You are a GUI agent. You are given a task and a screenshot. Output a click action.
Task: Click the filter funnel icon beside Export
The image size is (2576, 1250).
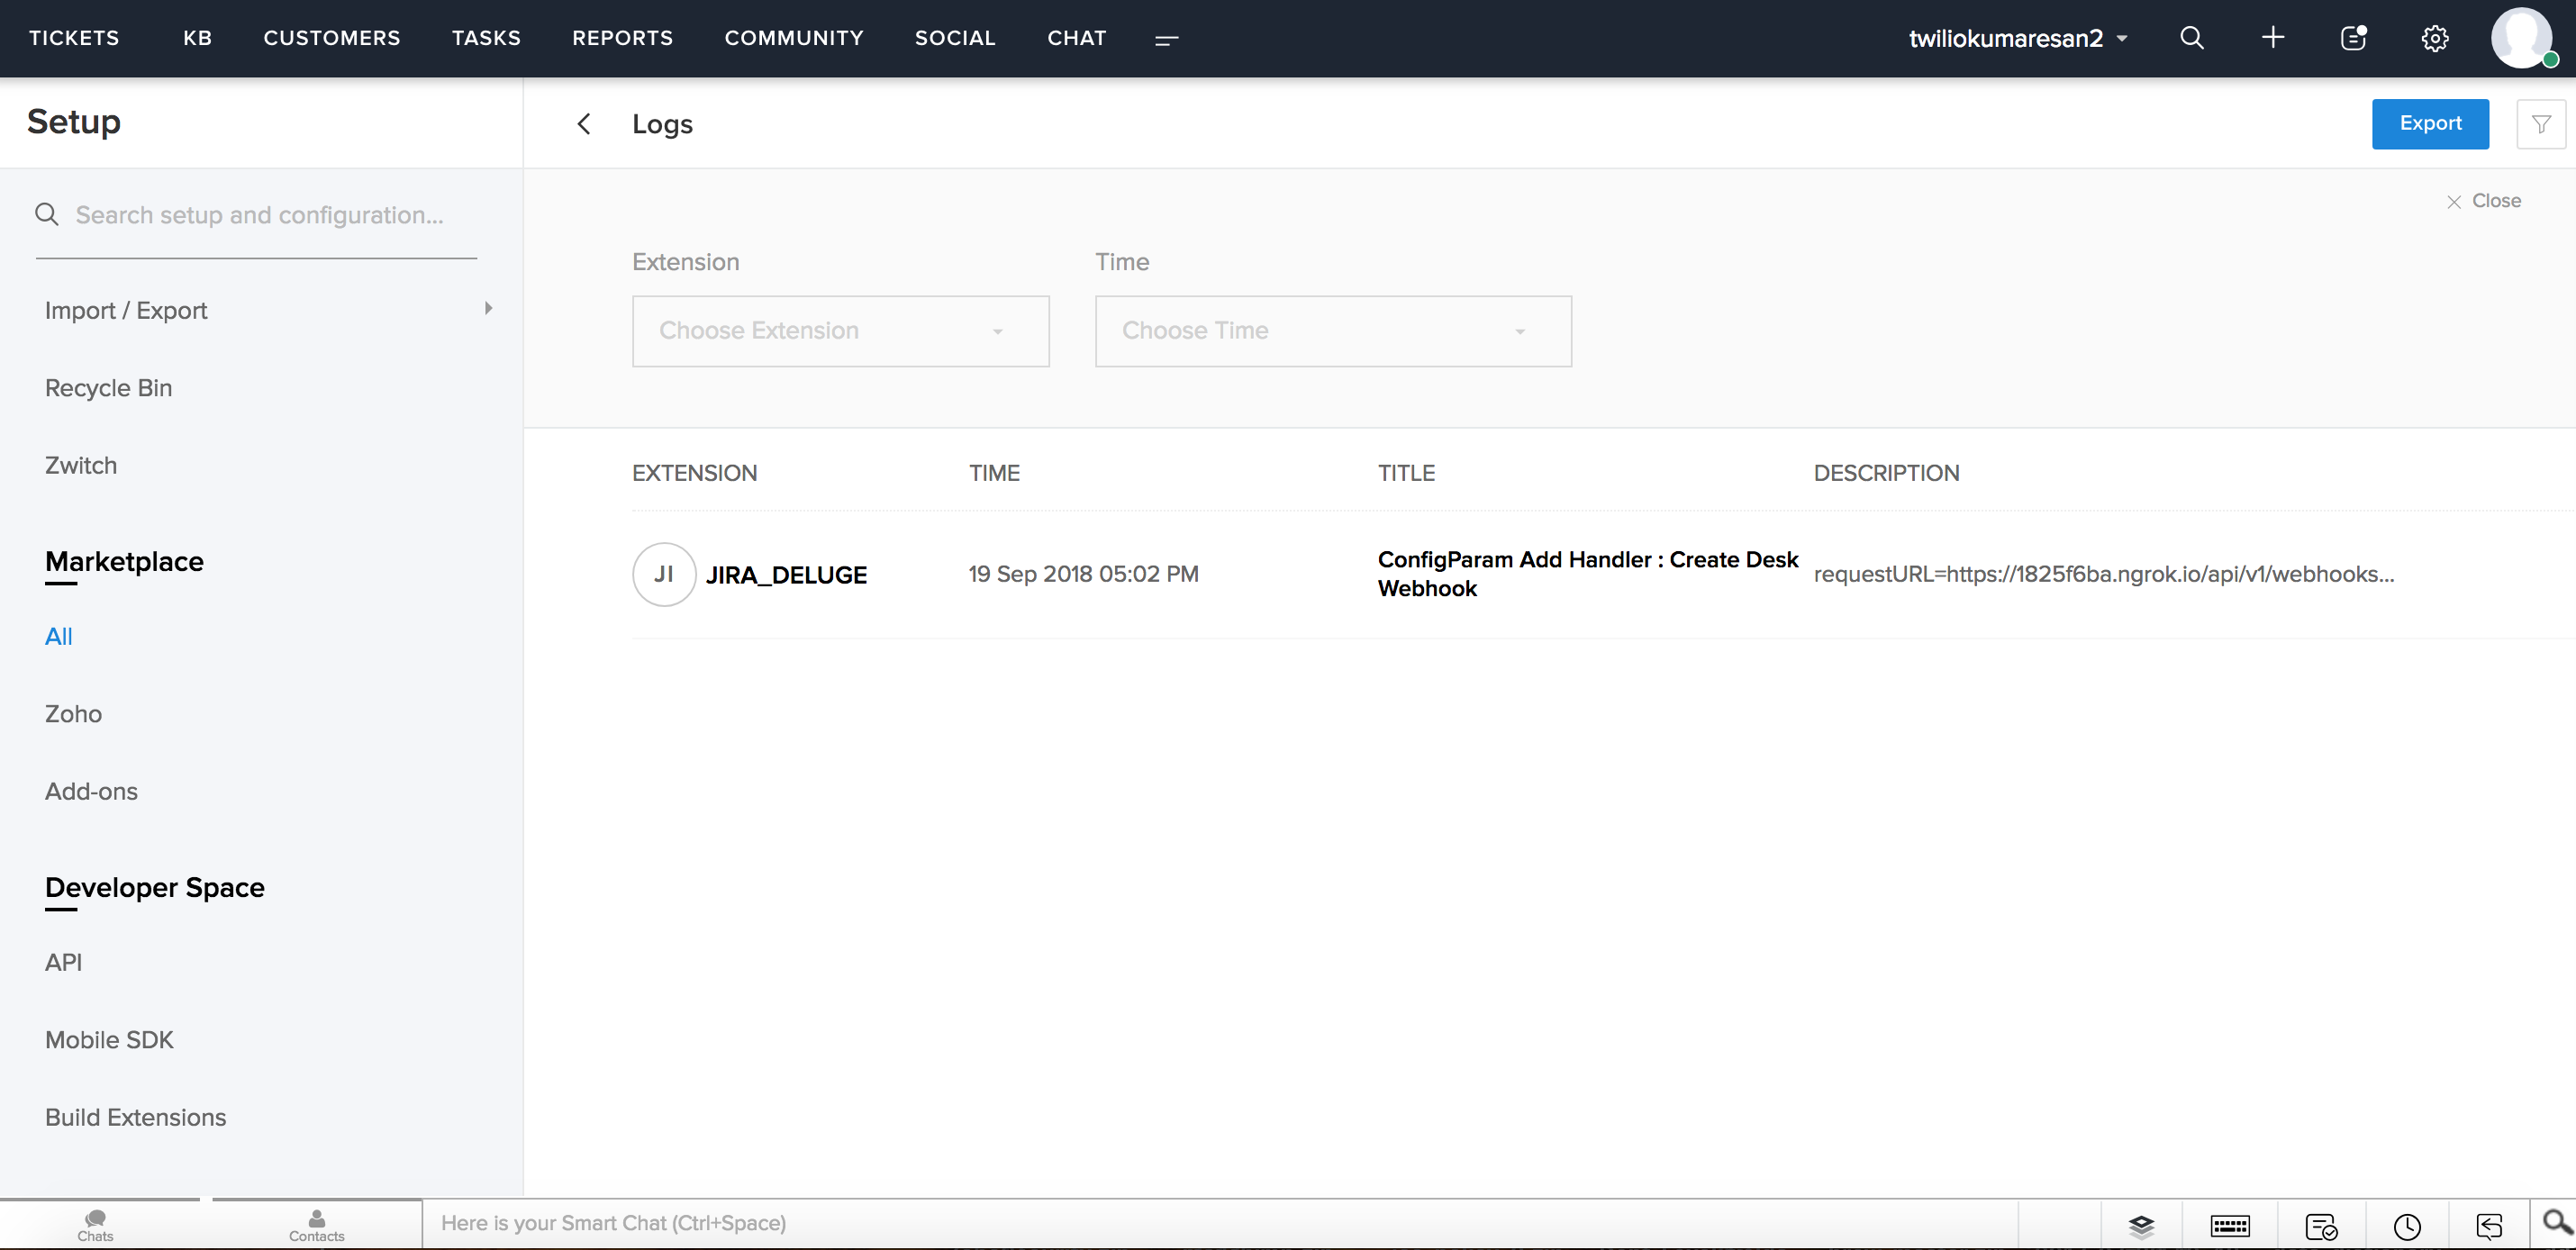tap(2540, 124)
